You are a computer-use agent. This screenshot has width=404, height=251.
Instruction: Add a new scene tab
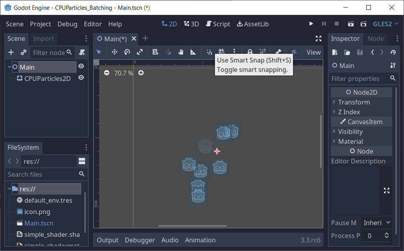pyautogui.click(x=145, y=38)
